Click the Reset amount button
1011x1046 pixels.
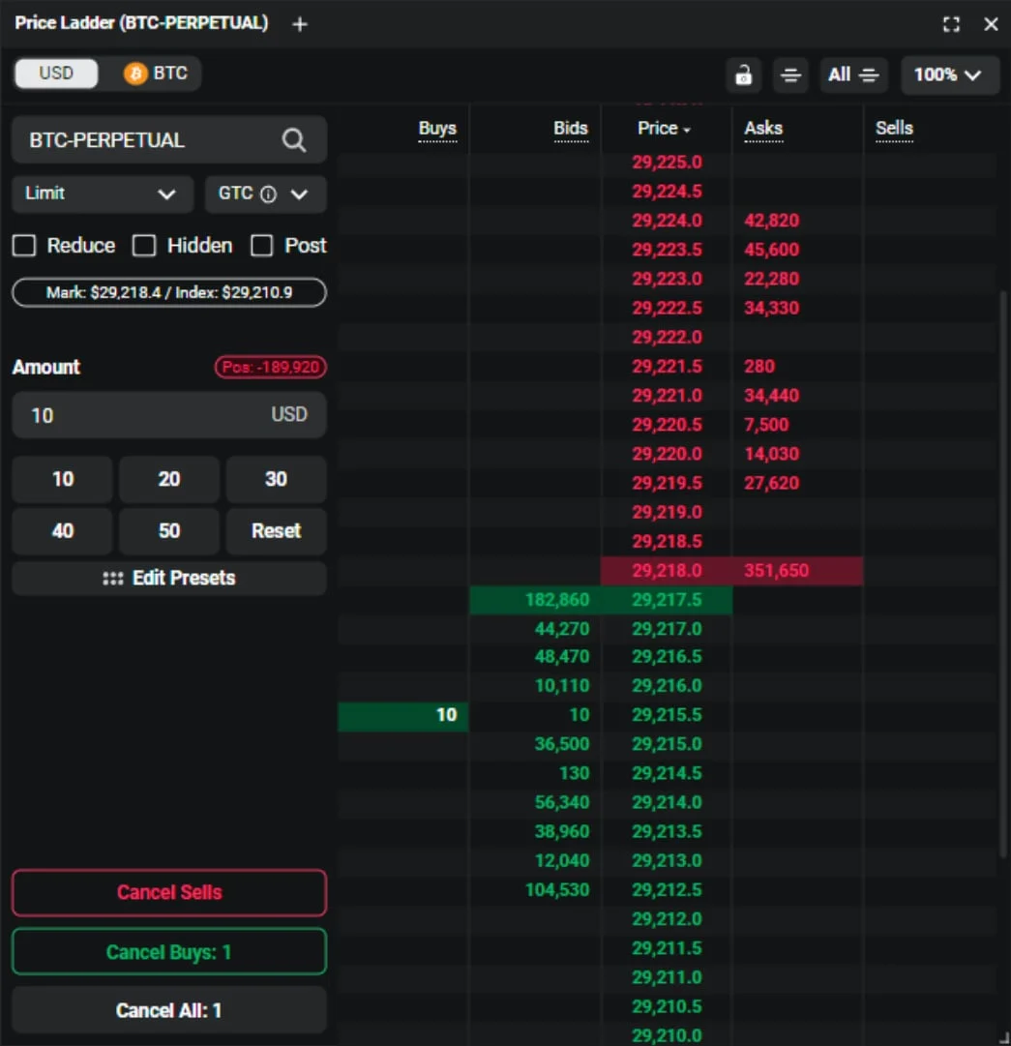pyautogui.click(x=276, y=531)
